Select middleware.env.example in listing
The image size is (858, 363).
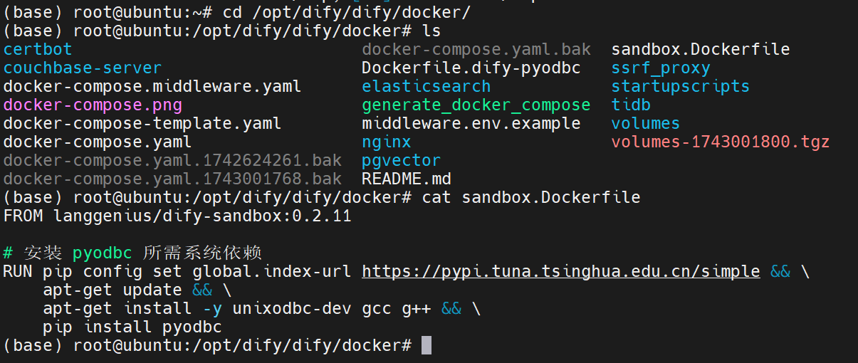(x=471, y=124)
